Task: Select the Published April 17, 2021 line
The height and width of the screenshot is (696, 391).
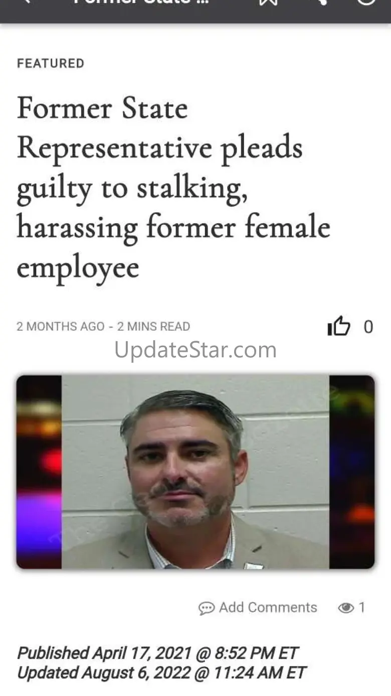Action: pos(157,653)
